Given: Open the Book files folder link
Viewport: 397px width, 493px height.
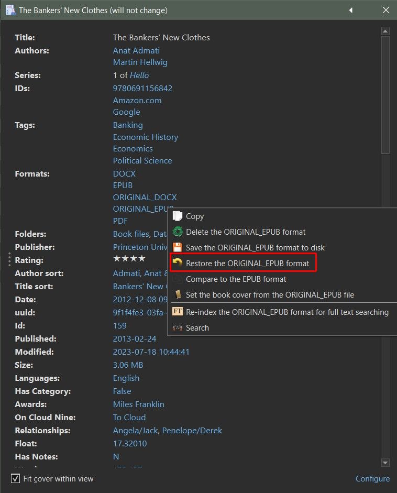Looking at the screenshot, I should coord(131,234).
